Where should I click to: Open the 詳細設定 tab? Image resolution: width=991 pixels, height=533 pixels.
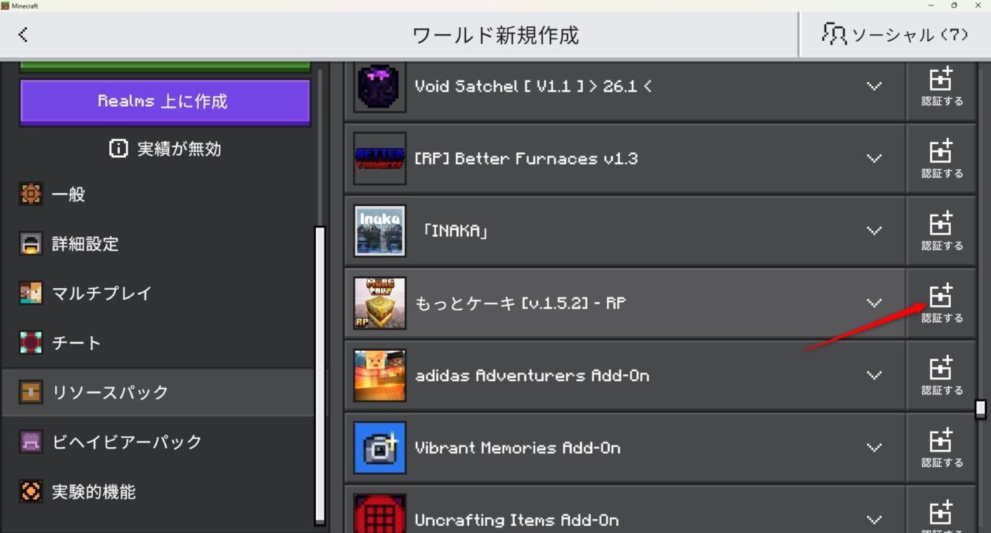(x=159, y=244)
